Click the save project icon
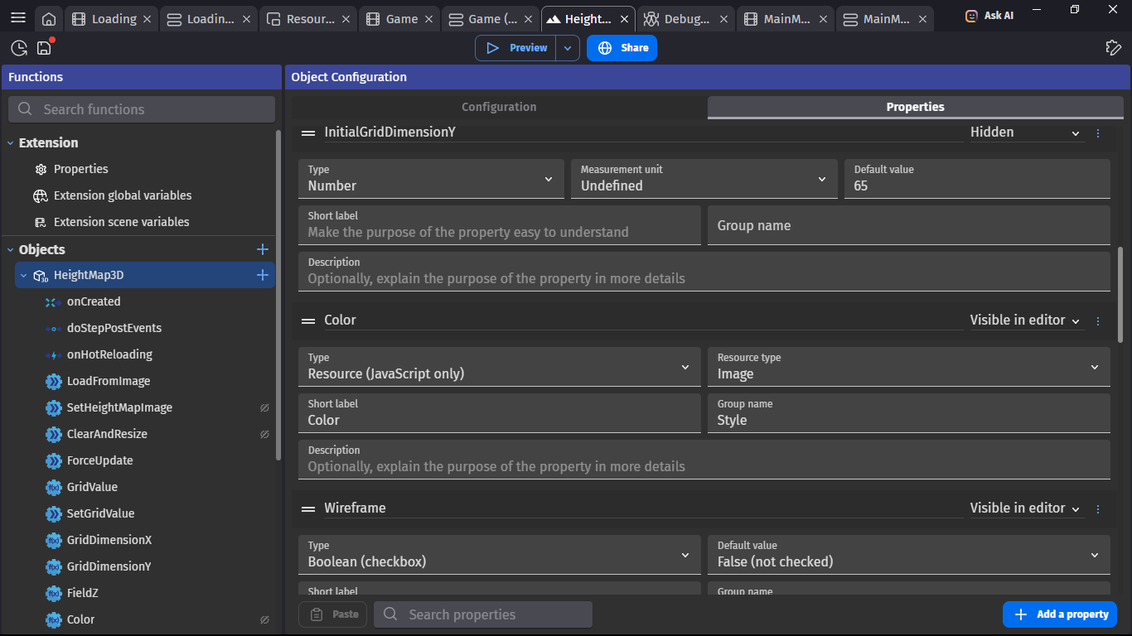Viewport: 1132px width, 636px height. (44, 48)
